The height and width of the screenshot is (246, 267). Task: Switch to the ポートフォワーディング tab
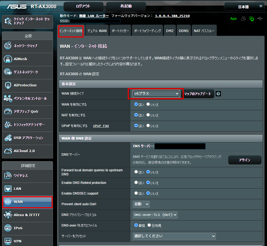pos(147,31)
